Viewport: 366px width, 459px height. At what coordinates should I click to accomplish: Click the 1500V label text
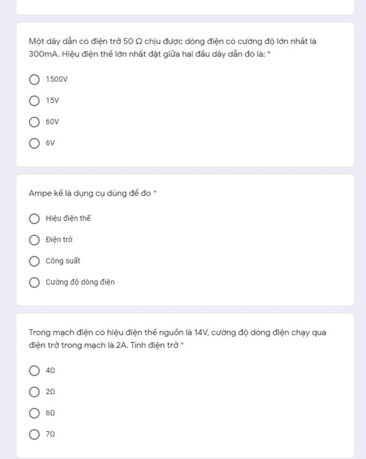pyautogui.click(x=56, y=79)
